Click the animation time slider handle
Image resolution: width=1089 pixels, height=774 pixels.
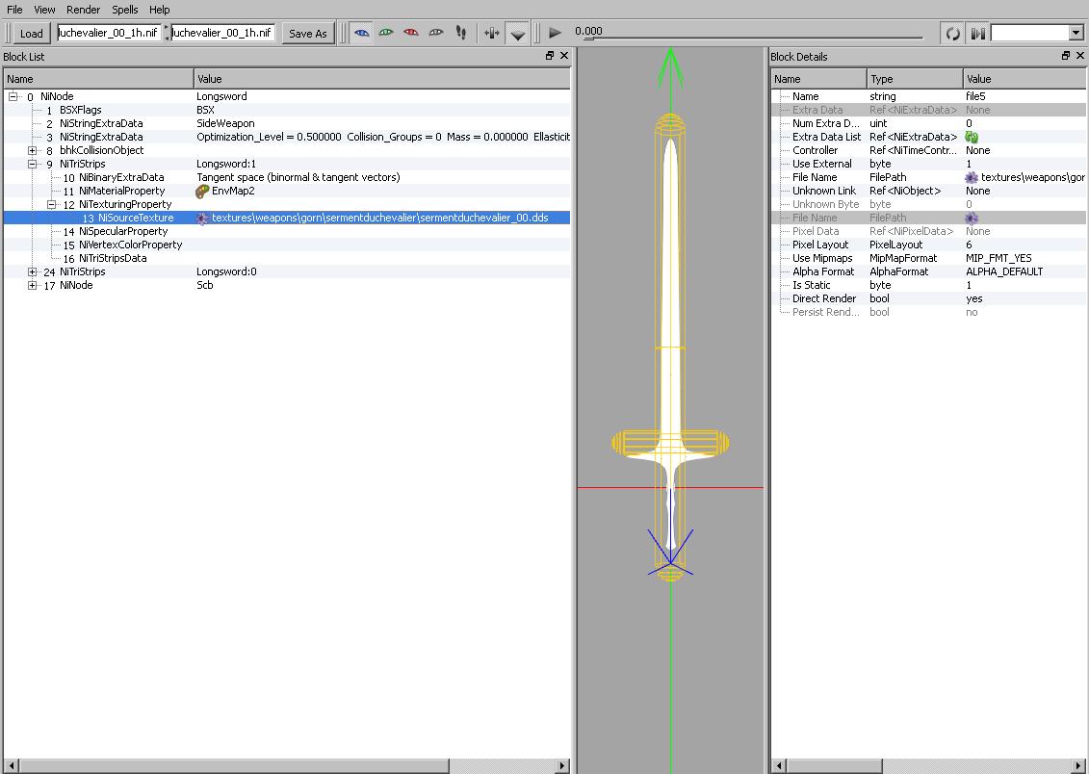[x=589, y=37]
